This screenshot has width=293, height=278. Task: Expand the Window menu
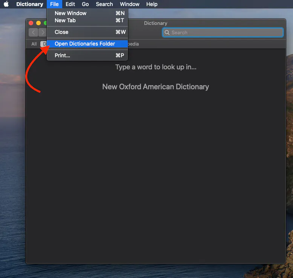(129, 4)
